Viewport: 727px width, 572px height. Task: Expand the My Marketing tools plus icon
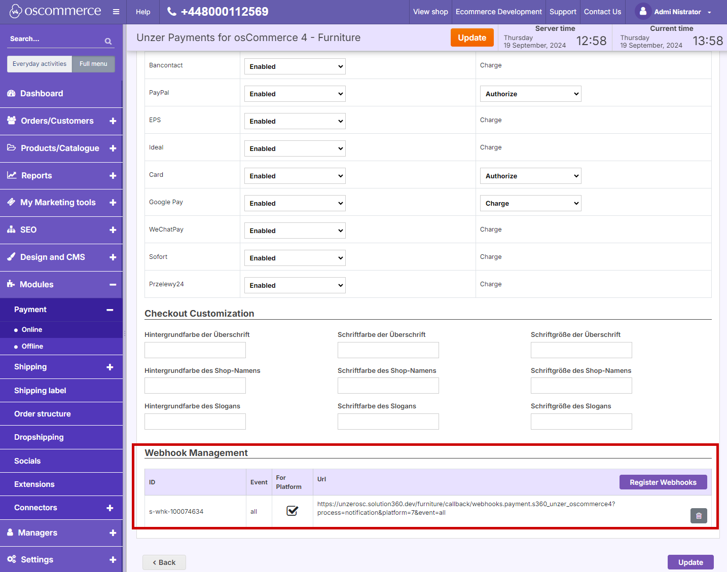point(113,203)
